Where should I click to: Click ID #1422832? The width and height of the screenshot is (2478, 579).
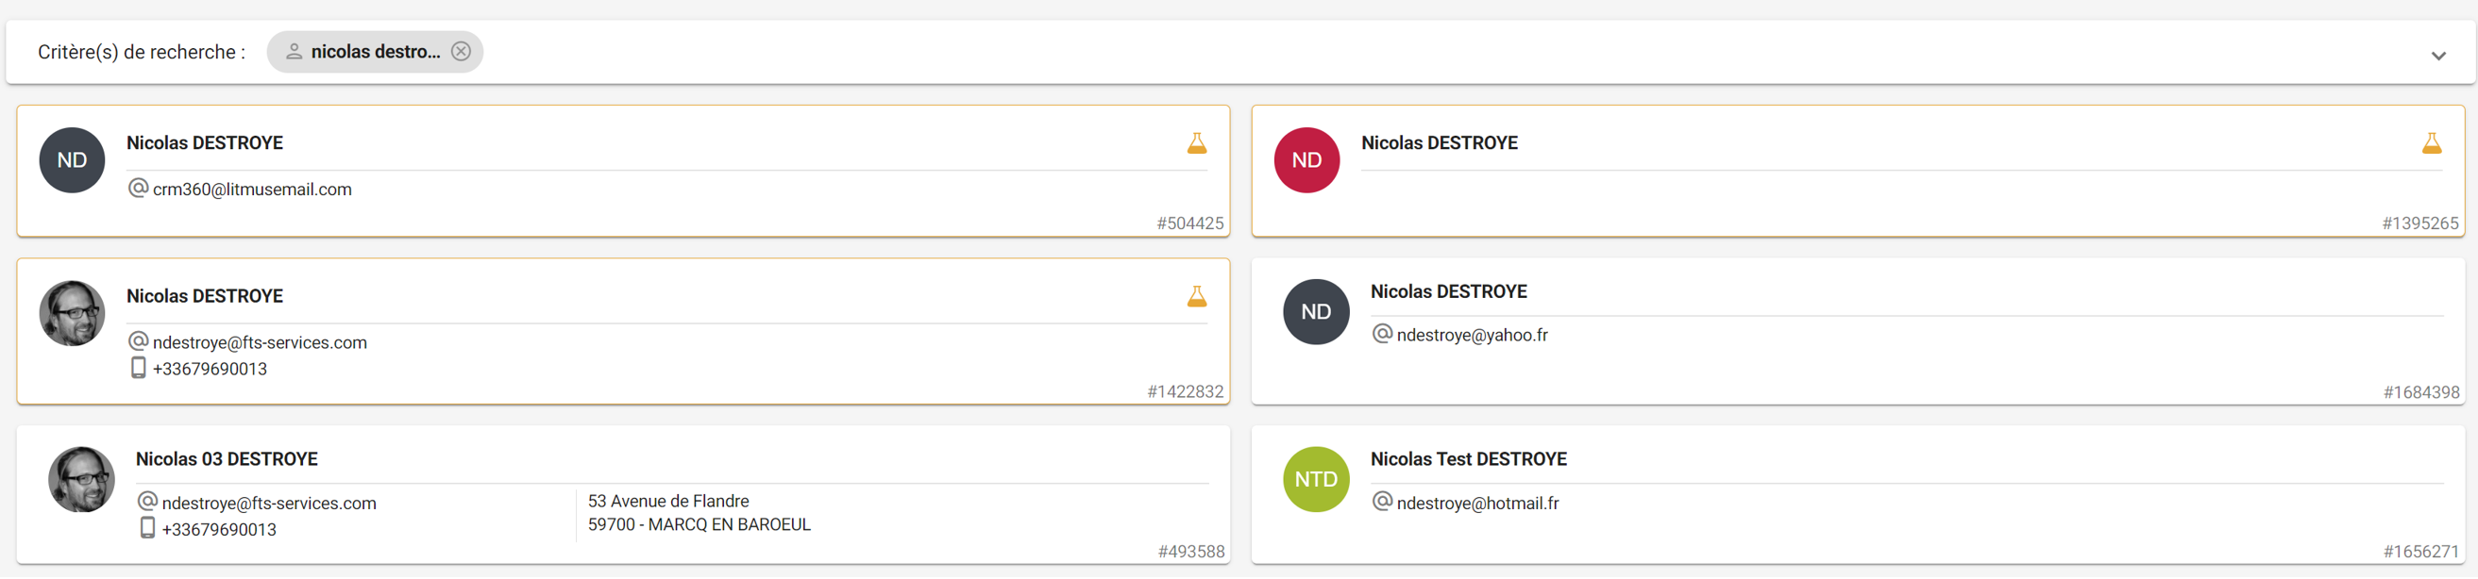(x=1185, y=391)
